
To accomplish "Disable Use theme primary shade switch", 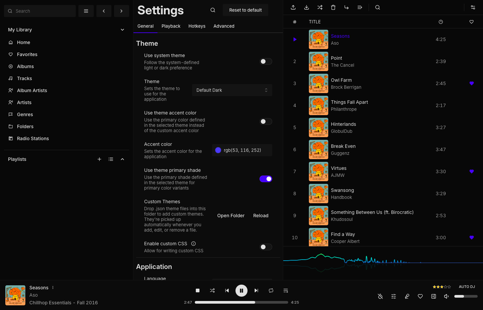I will pos(266,179).
